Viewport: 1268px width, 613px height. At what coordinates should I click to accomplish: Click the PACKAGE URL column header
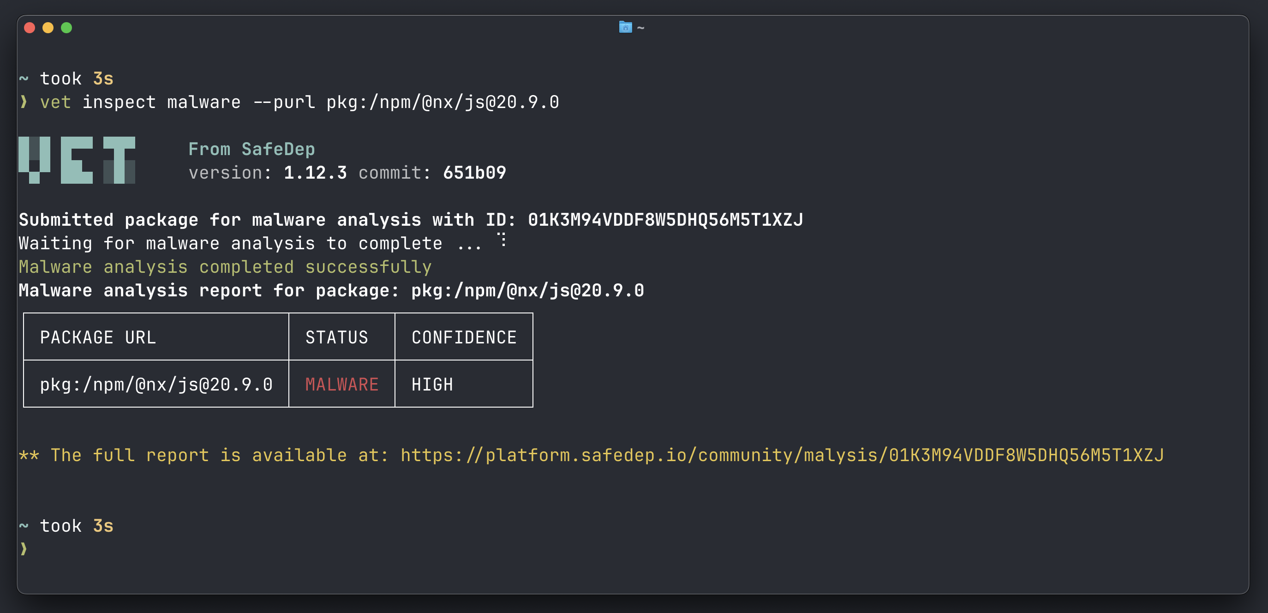pos(98,337)
